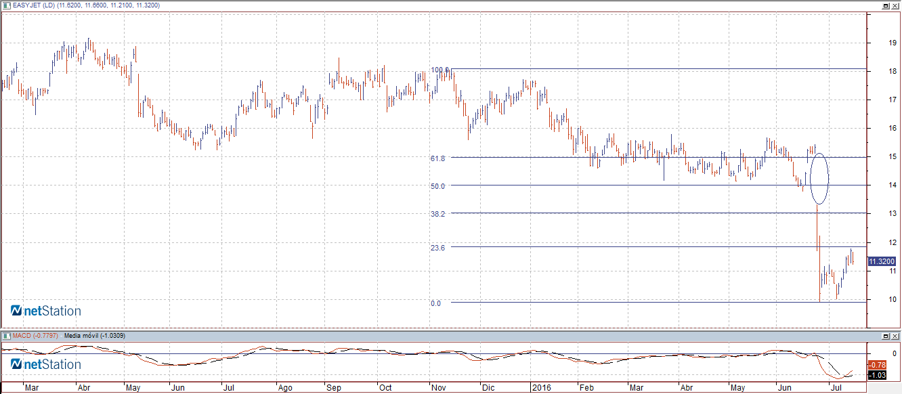This screenshot has height=394, width=902.
Task: Click the Dic month marker on time axis
Action: click(488, 389)
